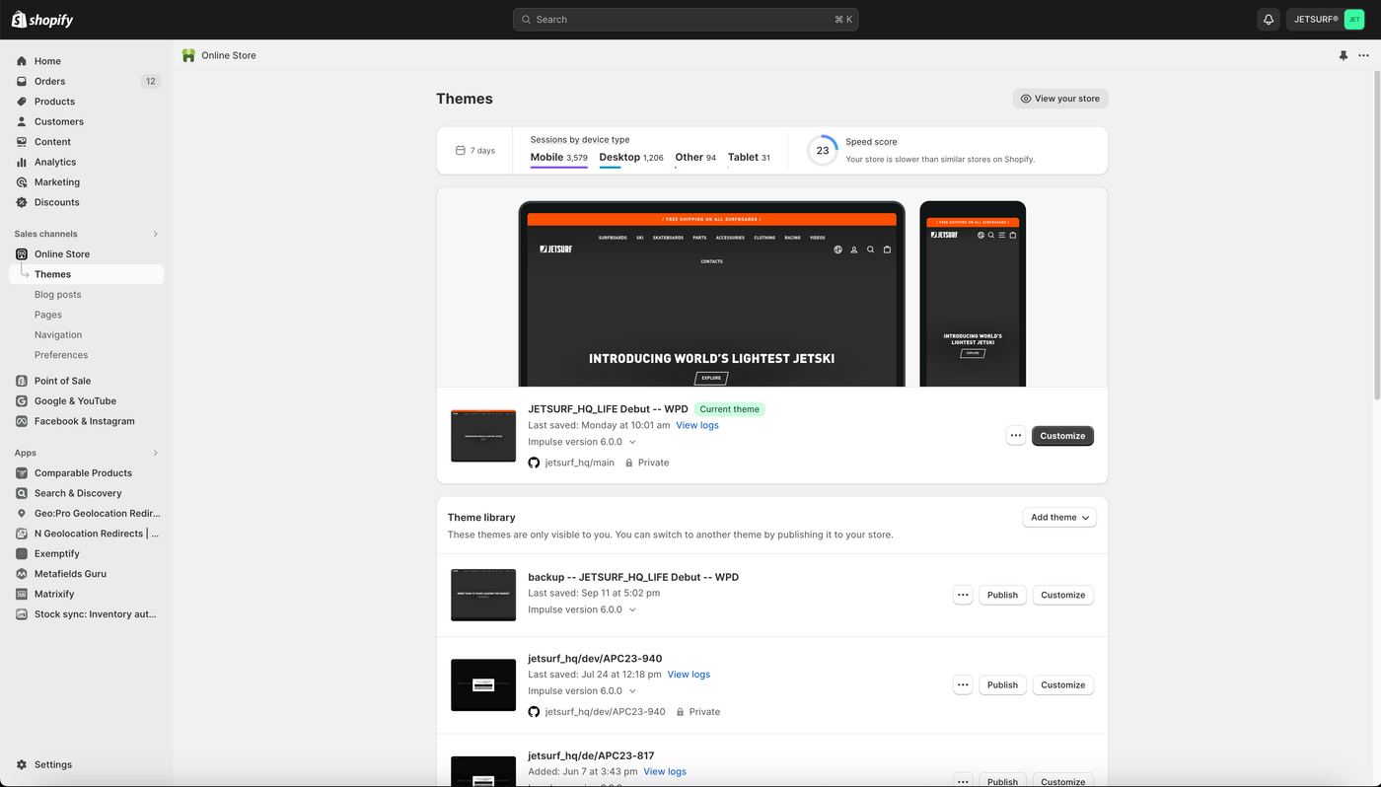Open Pages in sidebar
This screenshot has width=1381, height=787.
pyautogui.click(x=48, y=315)
